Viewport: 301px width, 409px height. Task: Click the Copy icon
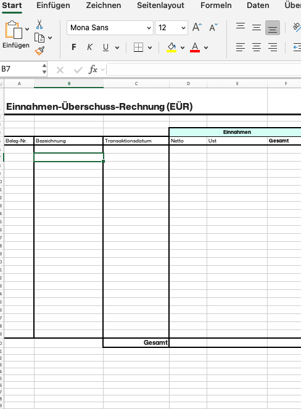39,38
